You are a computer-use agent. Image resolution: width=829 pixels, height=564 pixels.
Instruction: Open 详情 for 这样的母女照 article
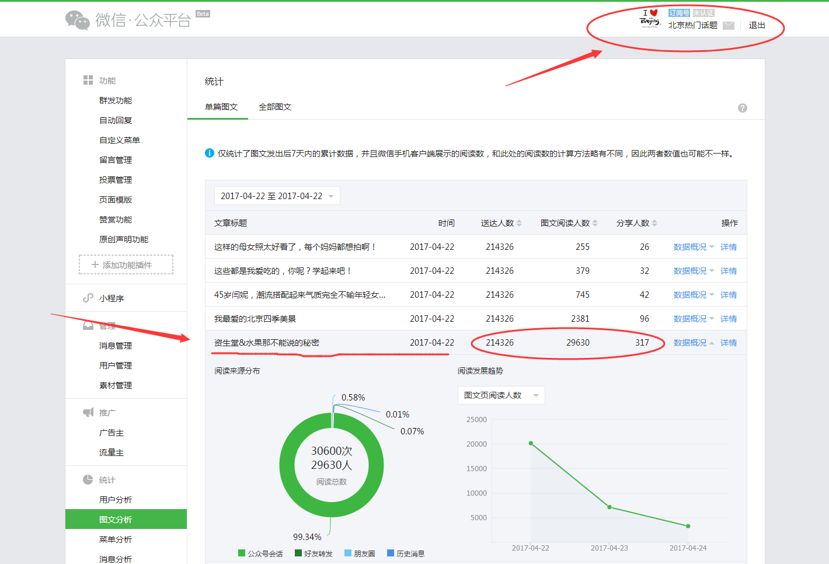click(x=729, y=247)
